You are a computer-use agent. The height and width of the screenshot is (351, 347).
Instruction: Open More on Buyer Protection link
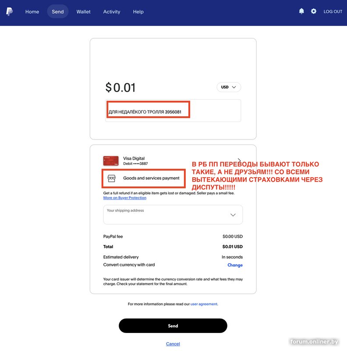[125, 198]
